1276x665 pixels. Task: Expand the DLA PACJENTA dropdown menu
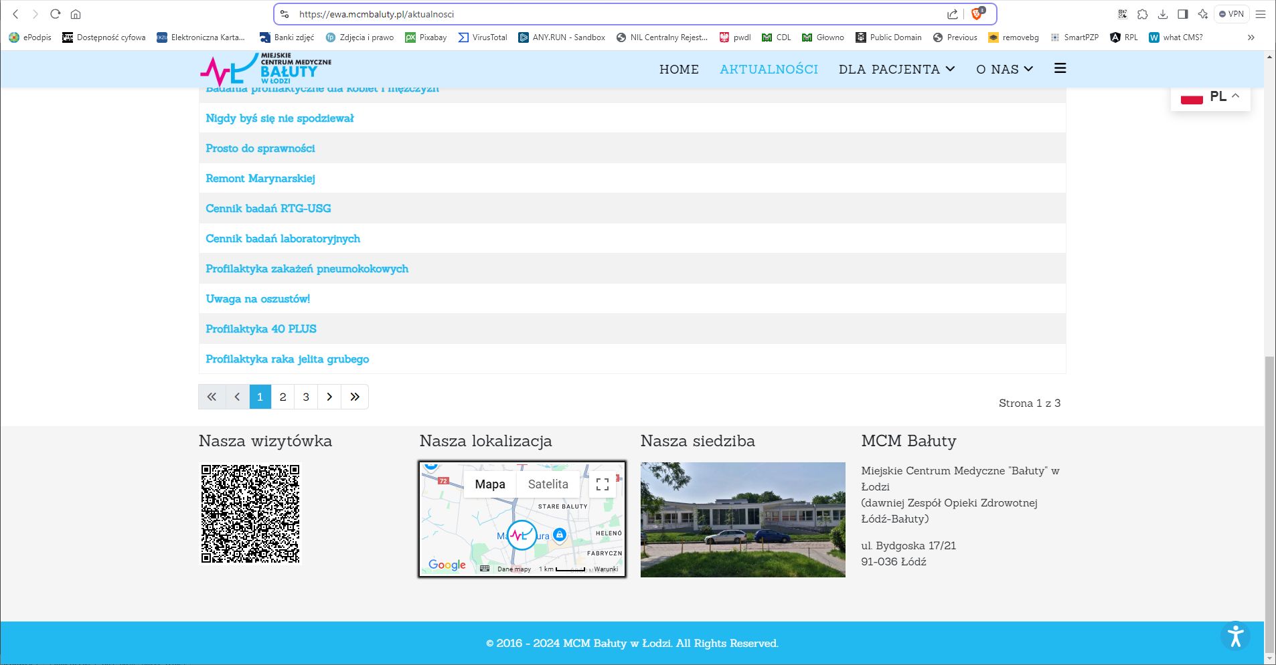click(x=896, y=69)
